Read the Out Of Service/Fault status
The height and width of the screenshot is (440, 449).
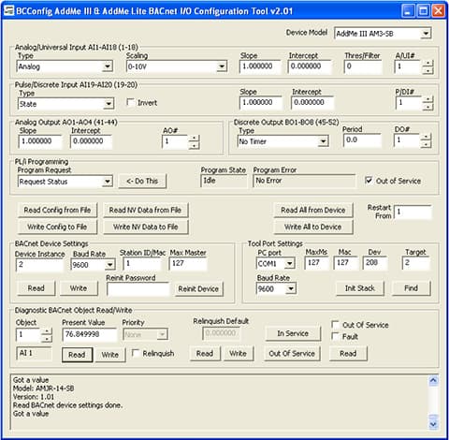pos(348,354)
